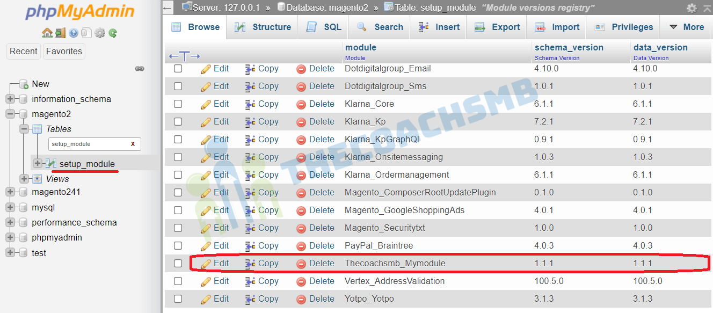The image size is (713, 313).
Task: Click the Home icon under phpMyAdmin logo
Action: [x=47, y=33]
